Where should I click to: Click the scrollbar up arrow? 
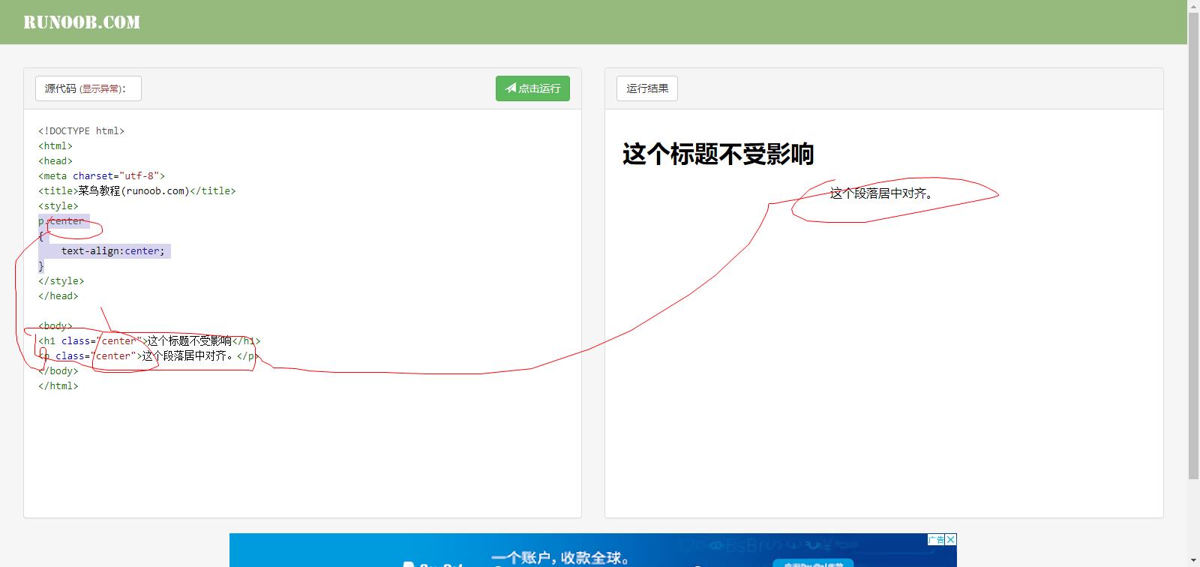pos(1193,4)
